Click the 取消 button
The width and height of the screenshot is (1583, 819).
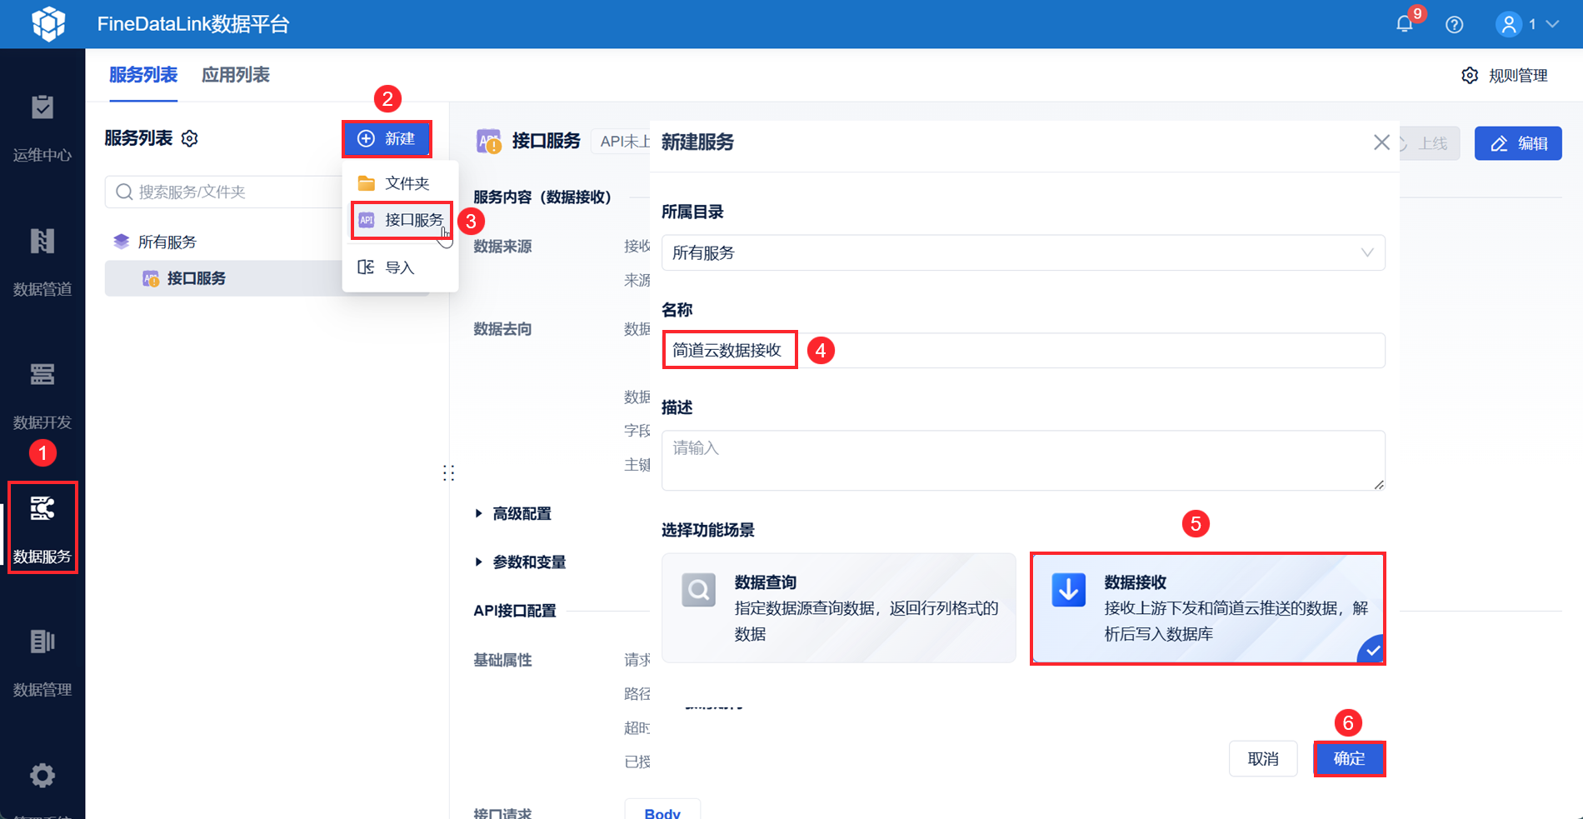tap(1263, 759)
